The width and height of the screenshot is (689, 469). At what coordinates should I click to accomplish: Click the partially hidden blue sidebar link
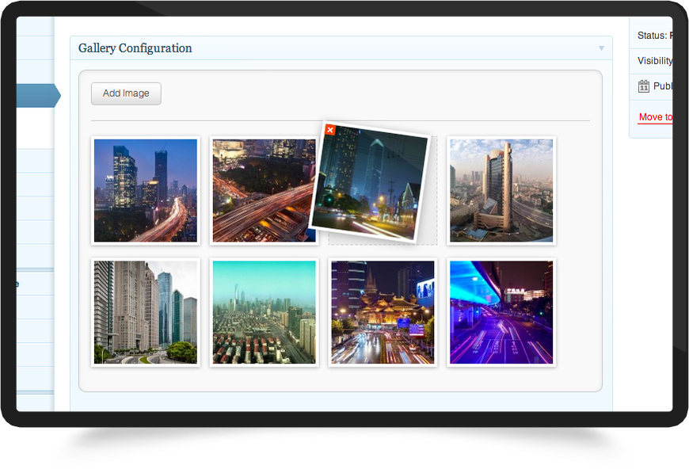tap(17, 284)
